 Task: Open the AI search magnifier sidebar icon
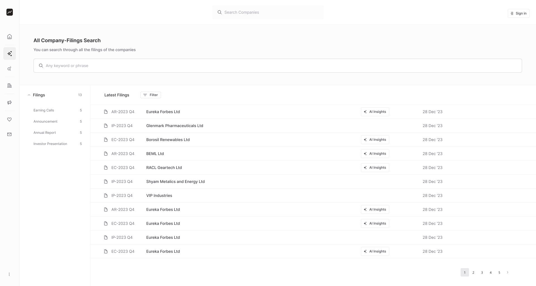coord(9,69)
